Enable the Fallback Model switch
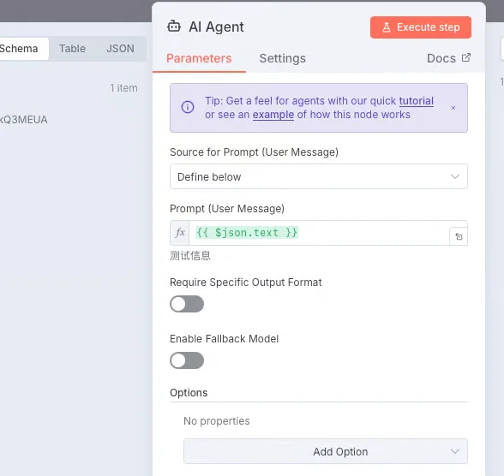The width and height of the screenshot is (504, 476). pos(187,360)
